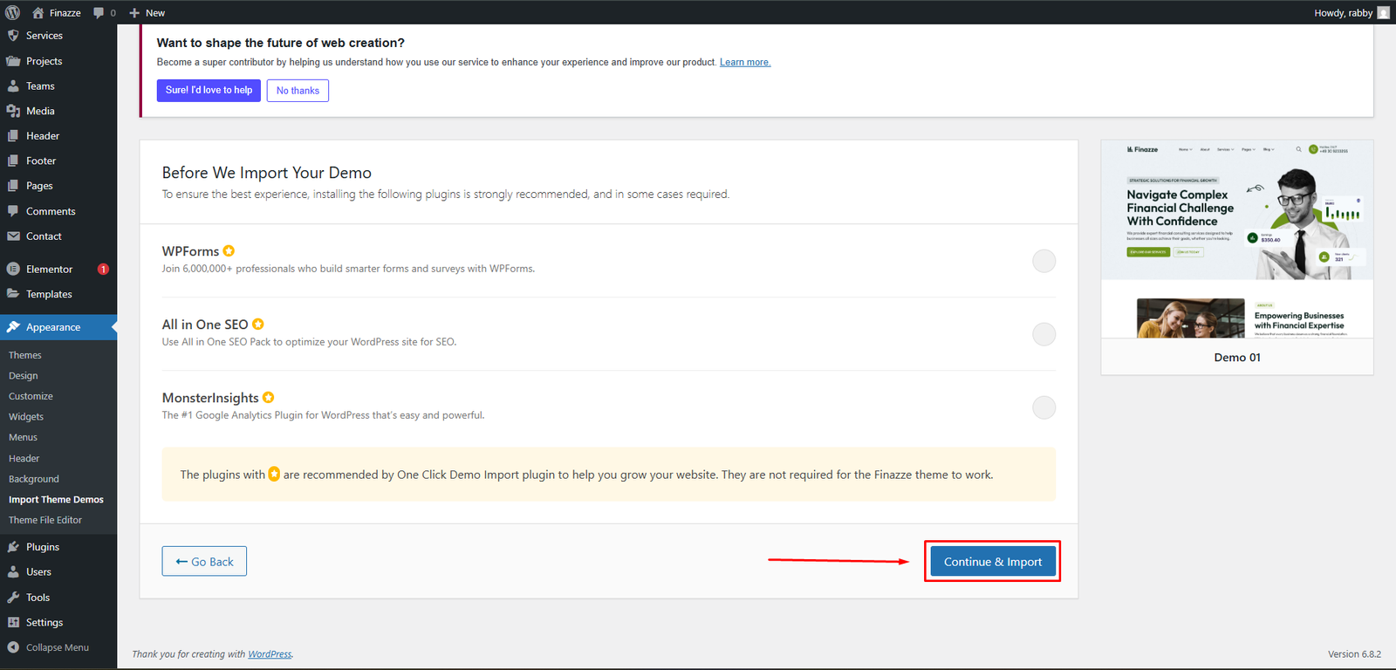Open Plugins from the sidebar
The height and width of the screenshot is (670, 1396).
42,547
